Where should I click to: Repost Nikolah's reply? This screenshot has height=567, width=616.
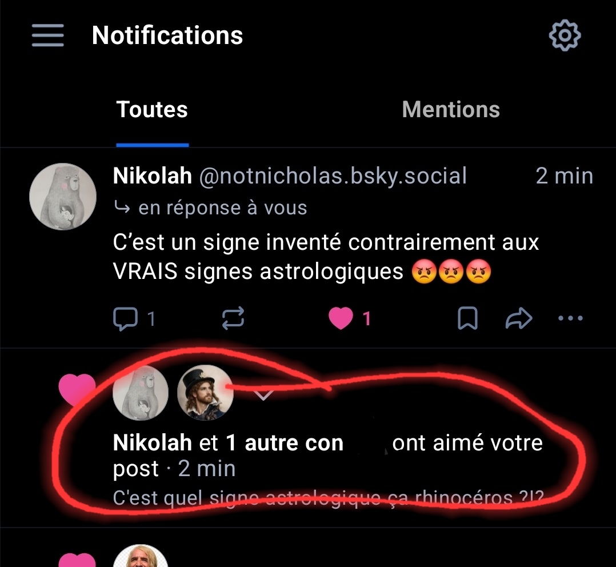(x=233, y=319)
